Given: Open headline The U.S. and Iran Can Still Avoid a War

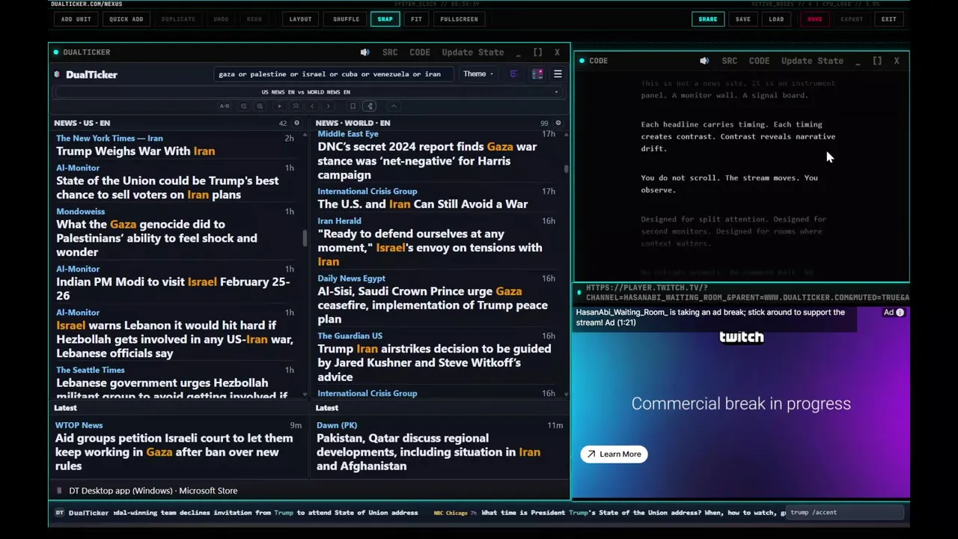Looking at the screenshot, I should (x=422, y=204).
